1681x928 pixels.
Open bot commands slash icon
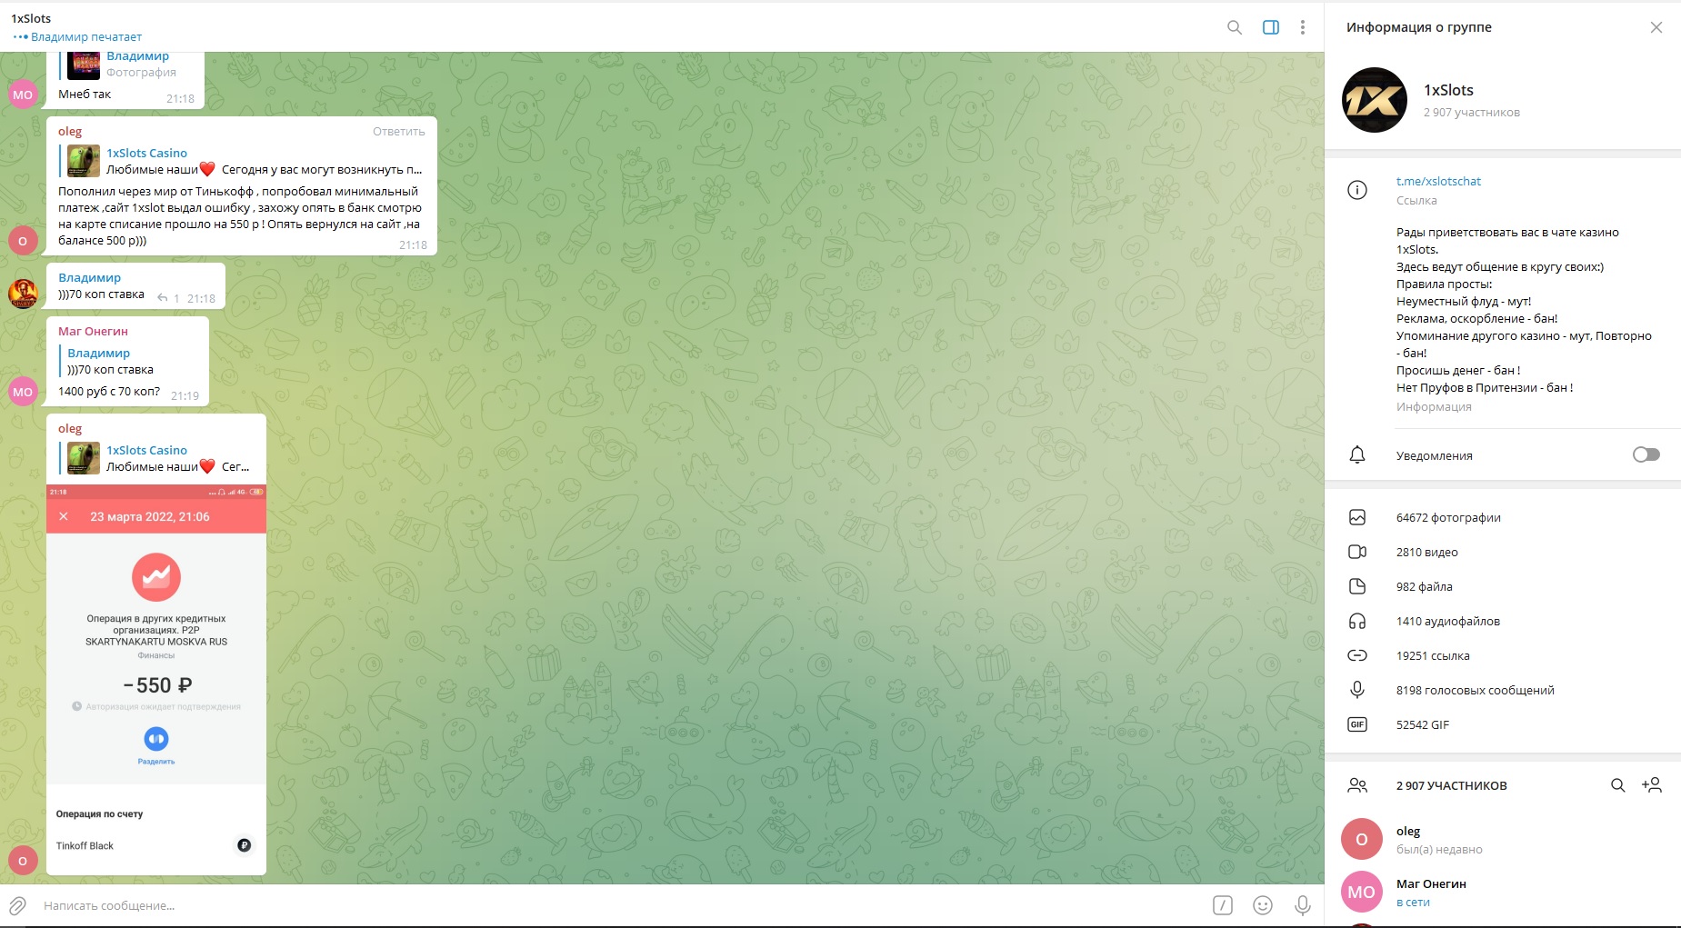pos(1223,905)
